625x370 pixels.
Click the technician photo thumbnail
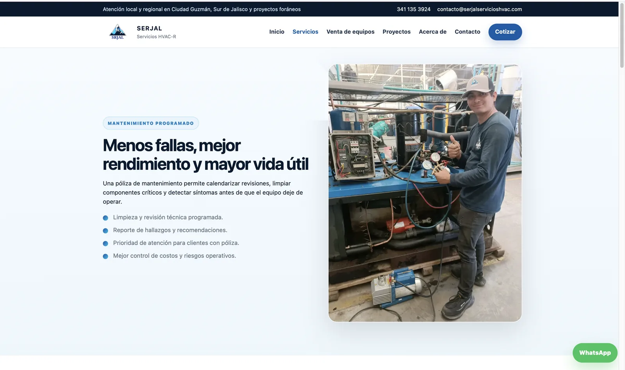pos(425,193)
